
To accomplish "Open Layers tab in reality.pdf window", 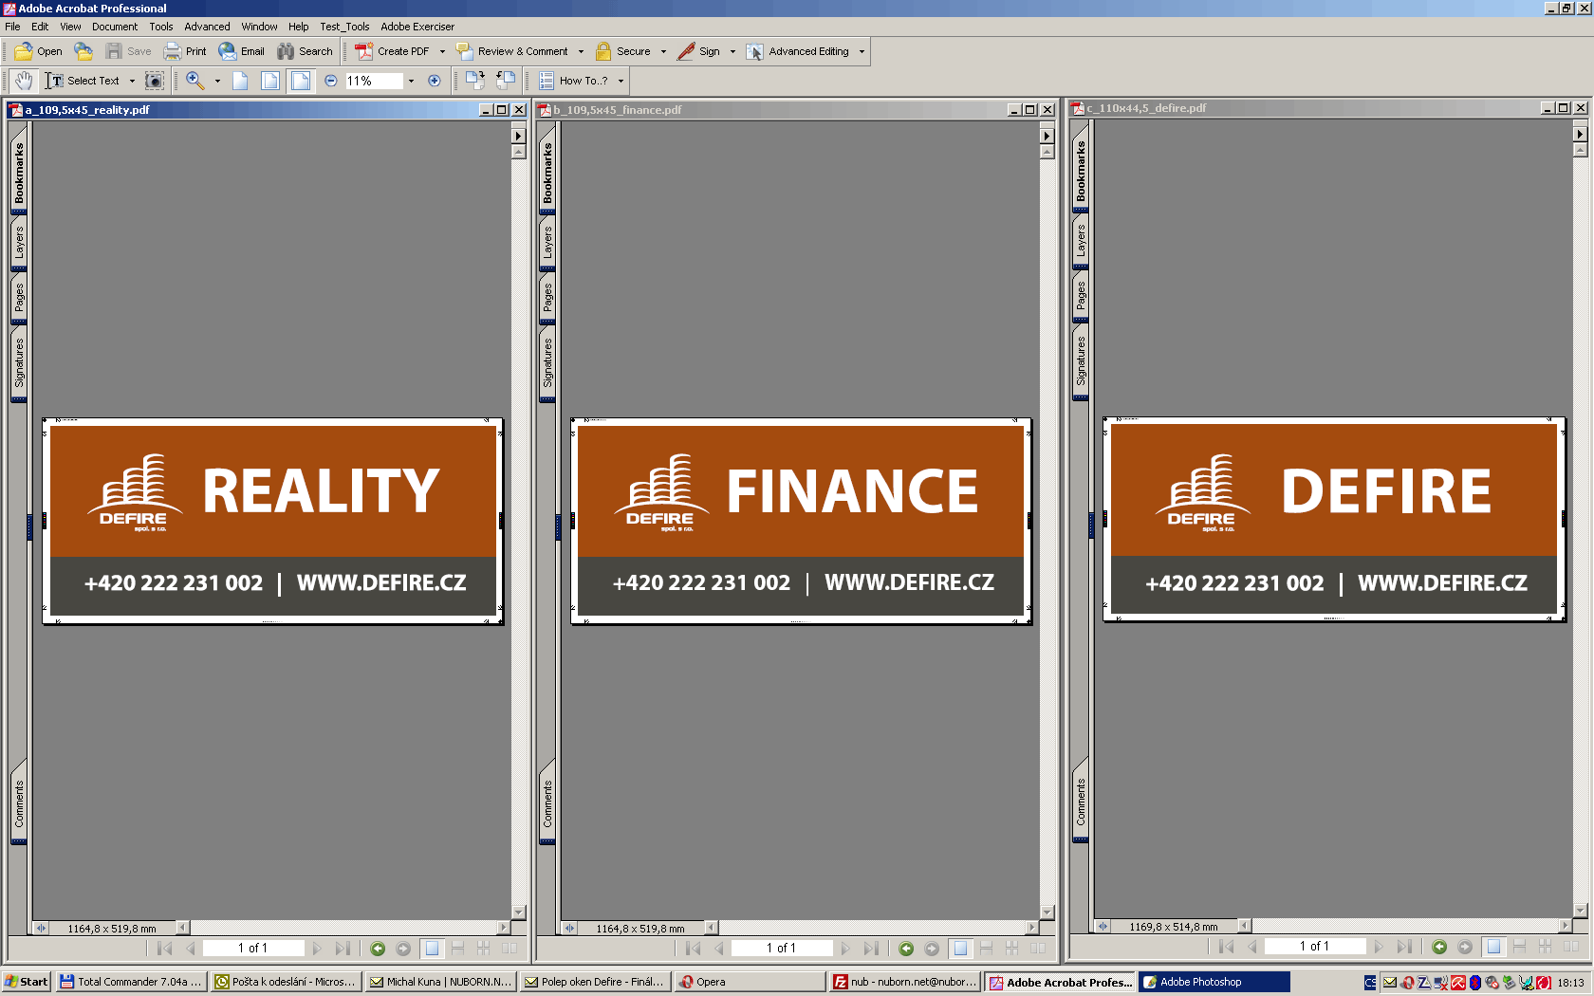I will pyautogui.click(x=19, y=242).
